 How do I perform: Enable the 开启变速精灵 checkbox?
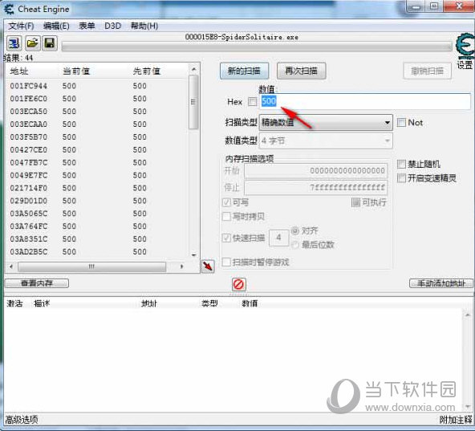pos(401,178)
